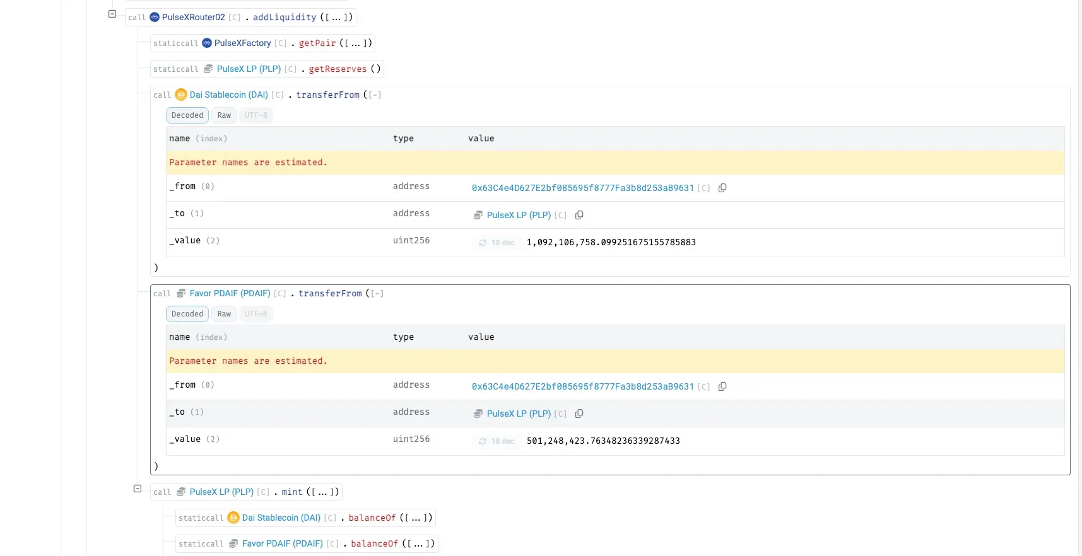Image resolution: width=1082 pixels, height=556 pixels.
Task: Copy _to PulseX LP address in PDAIF transferFrom
Action: click(x=579, y=414)
